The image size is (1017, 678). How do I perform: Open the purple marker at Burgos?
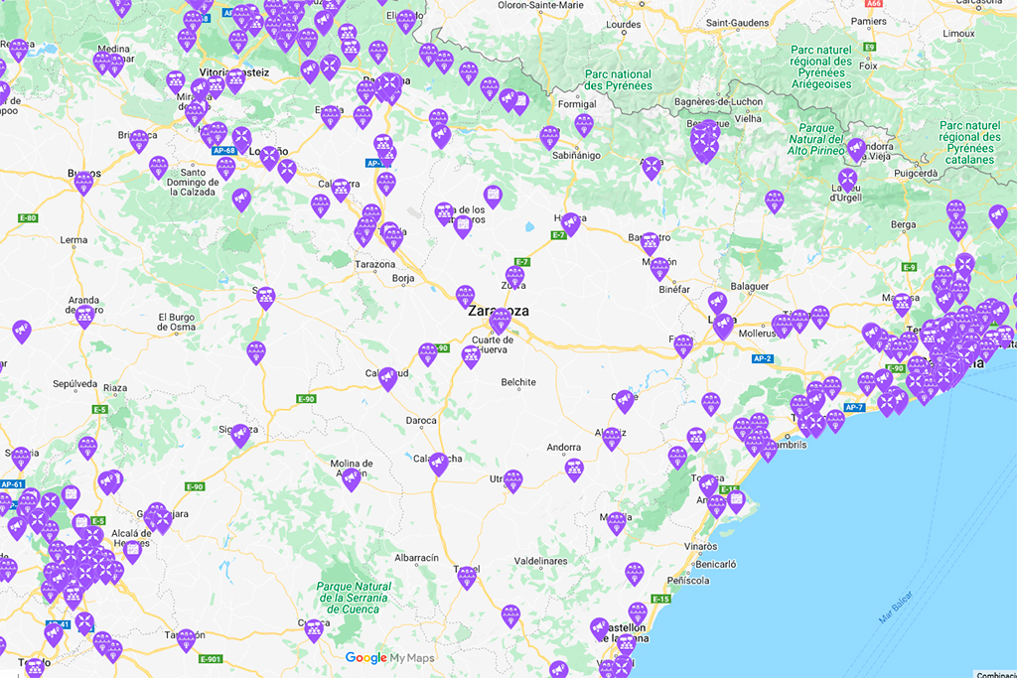[83, 183]
